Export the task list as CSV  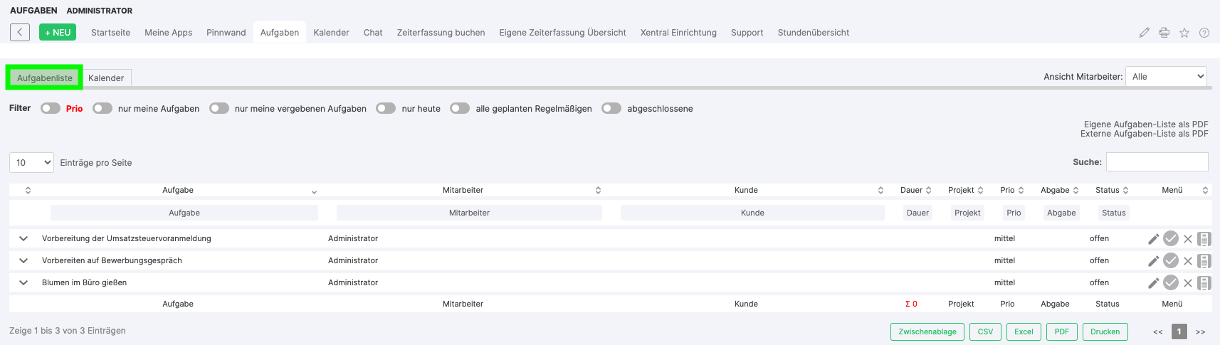pos(985,331)
